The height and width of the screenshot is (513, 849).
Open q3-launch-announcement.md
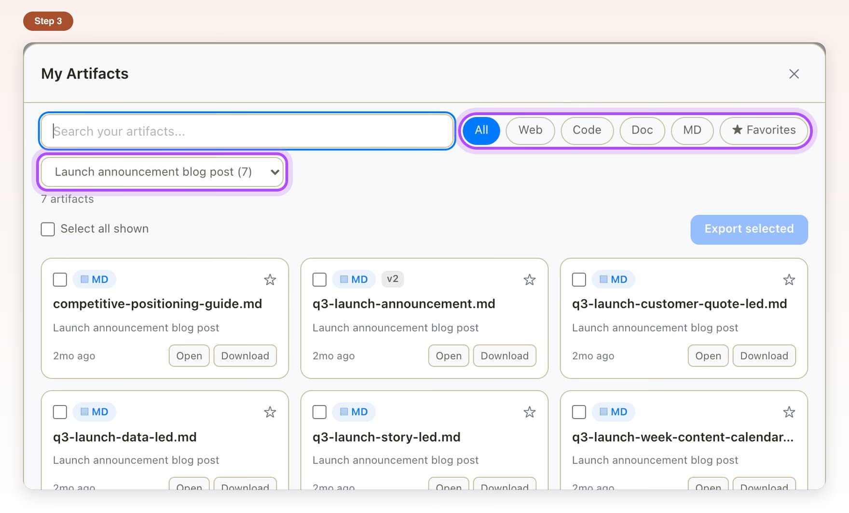(x=449, y=356)
